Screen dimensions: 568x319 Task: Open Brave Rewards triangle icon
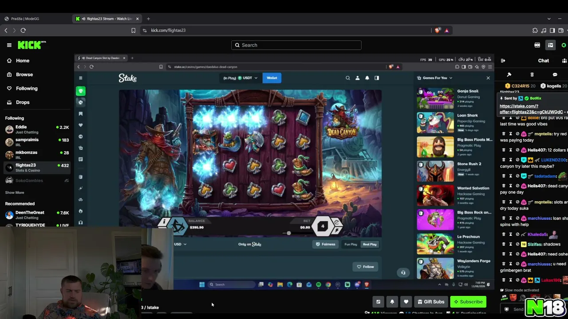pos(446,30)
